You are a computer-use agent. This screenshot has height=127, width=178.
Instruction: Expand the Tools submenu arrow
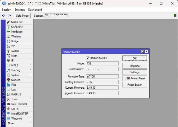pyautogui.click(x=30, y=99)
